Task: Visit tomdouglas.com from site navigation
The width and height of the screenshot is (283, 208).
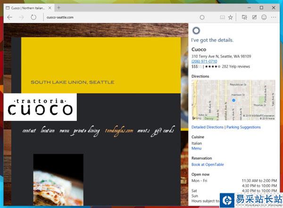Action: point(119,131)
